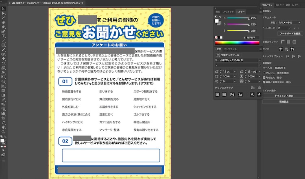Toggle the 線幅と効果を拡大・縮小 checkbox
305x179 pixels.
tap(264, 82)
